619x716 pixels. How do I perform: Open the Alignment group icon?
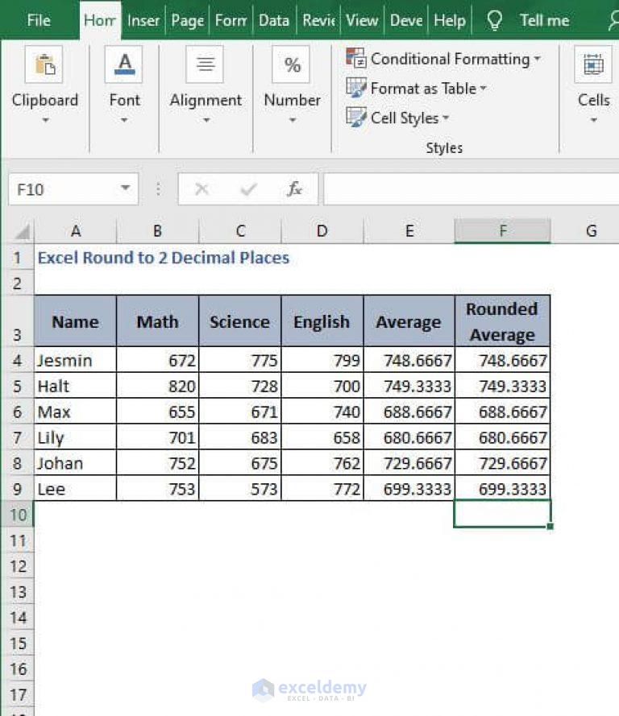tap(205, 64)
